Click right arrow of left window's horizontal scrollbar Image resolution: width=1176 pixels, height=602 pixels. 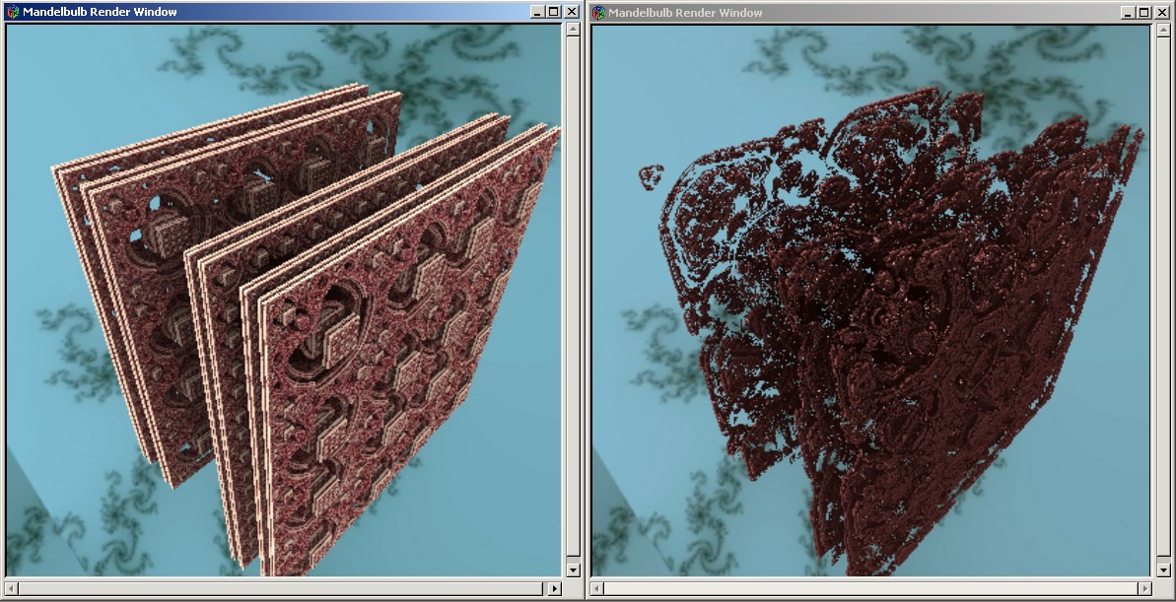tap(553, 588)
